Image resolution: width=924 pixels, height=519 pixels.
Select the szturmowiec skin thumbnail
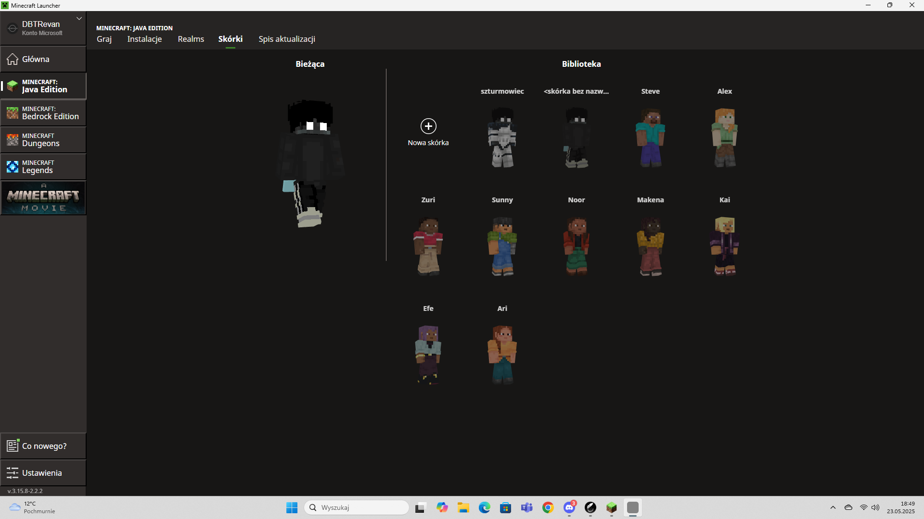point(502,138)
